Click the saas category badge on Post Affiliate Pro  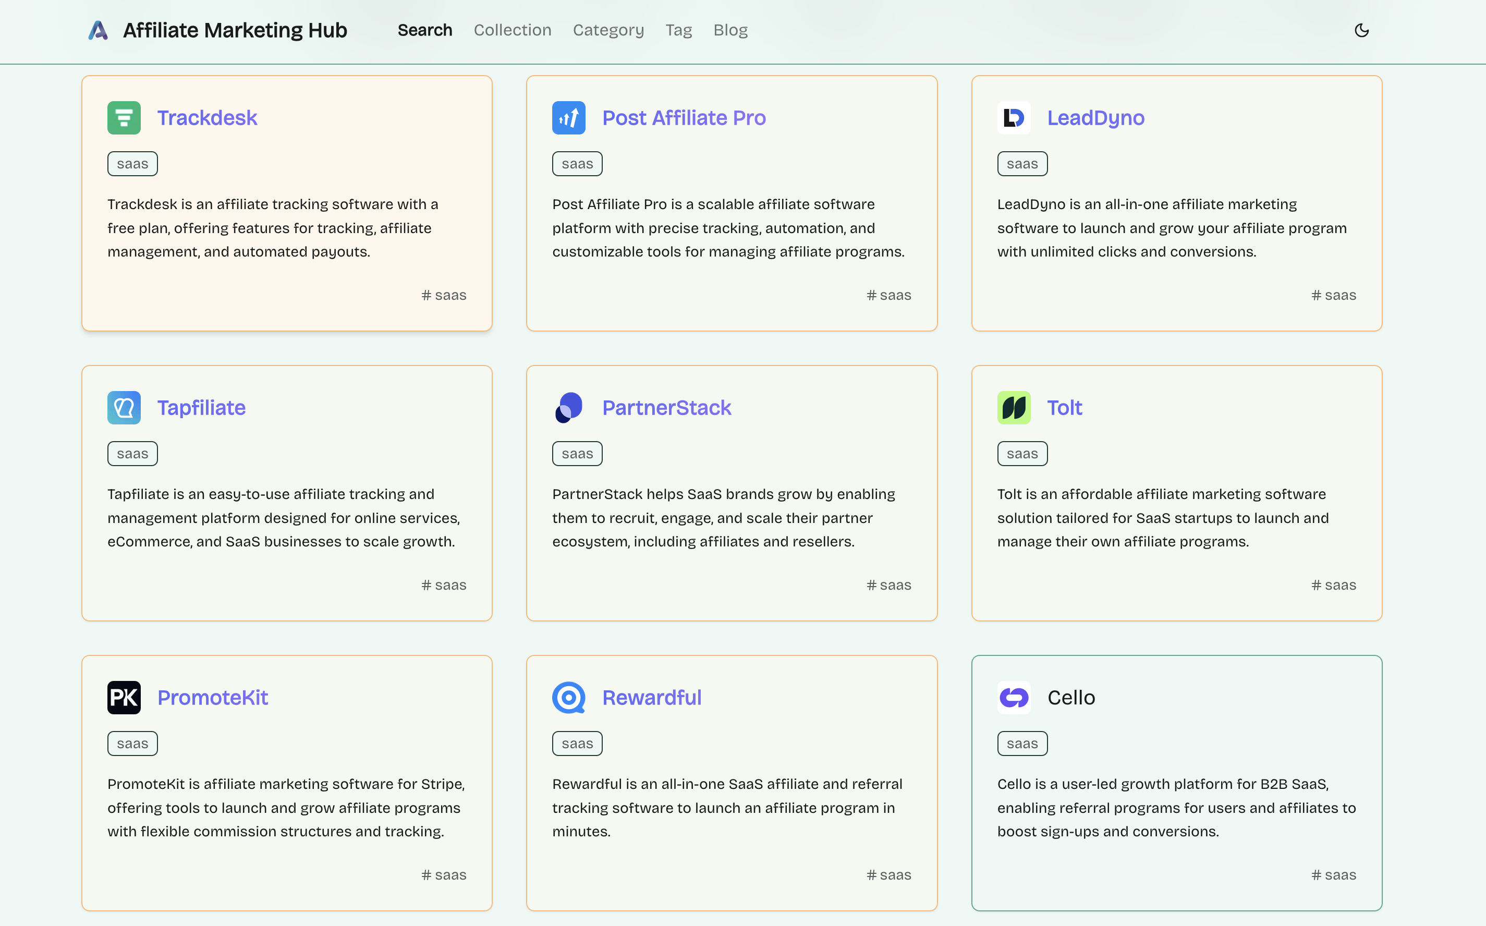[577, 164]
